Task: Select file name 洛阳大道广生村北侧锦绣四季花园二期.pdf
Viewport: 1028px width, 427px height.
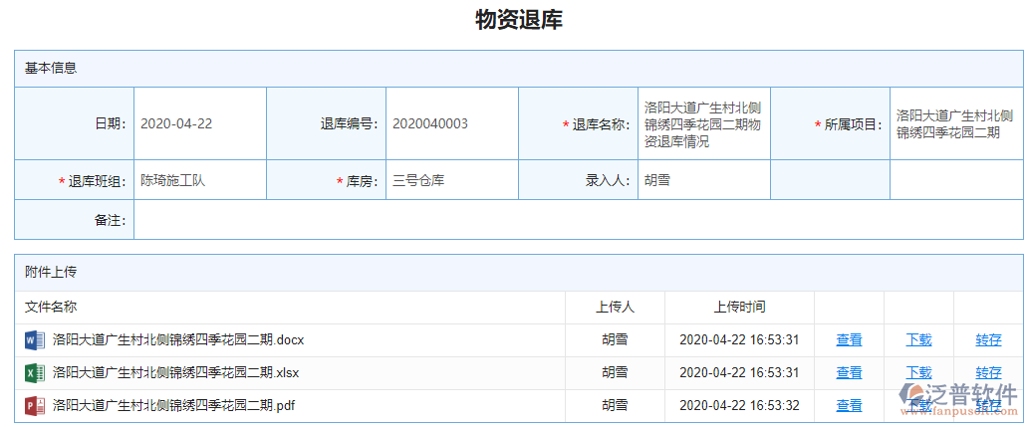Action: [x=173, y=405]
